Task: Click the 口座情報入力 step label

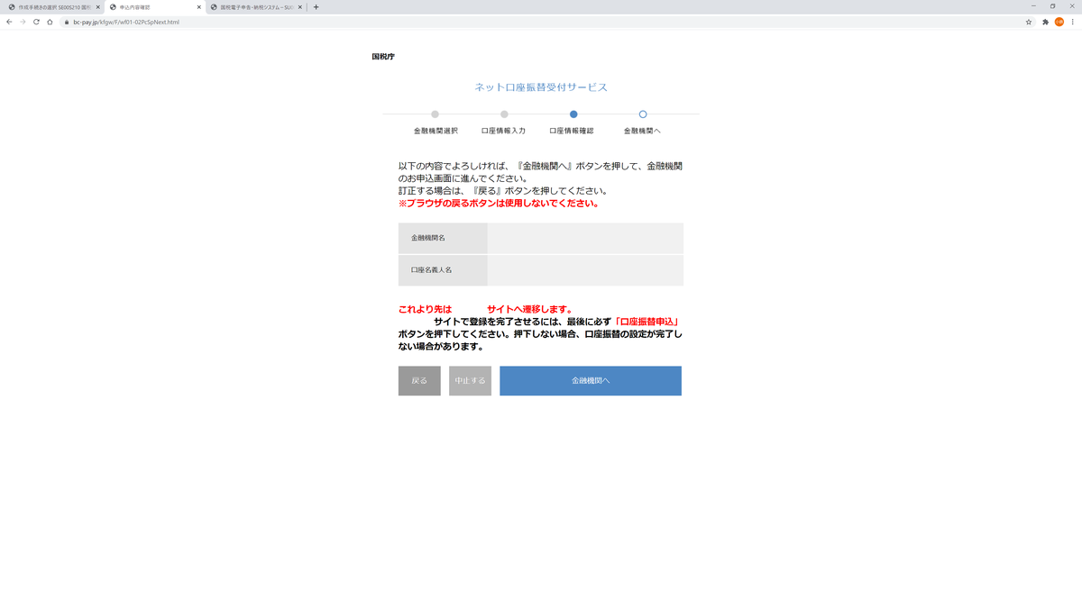Action: 504,131
